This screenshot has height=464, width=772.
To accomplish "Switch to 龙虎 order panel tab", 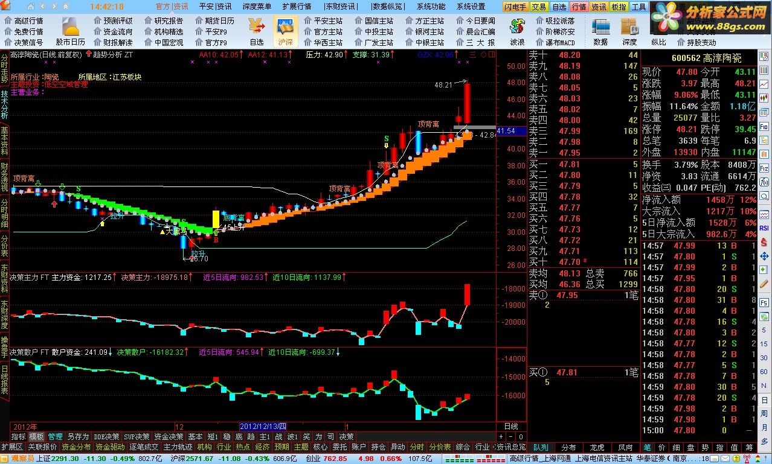I will pos(597,447).
